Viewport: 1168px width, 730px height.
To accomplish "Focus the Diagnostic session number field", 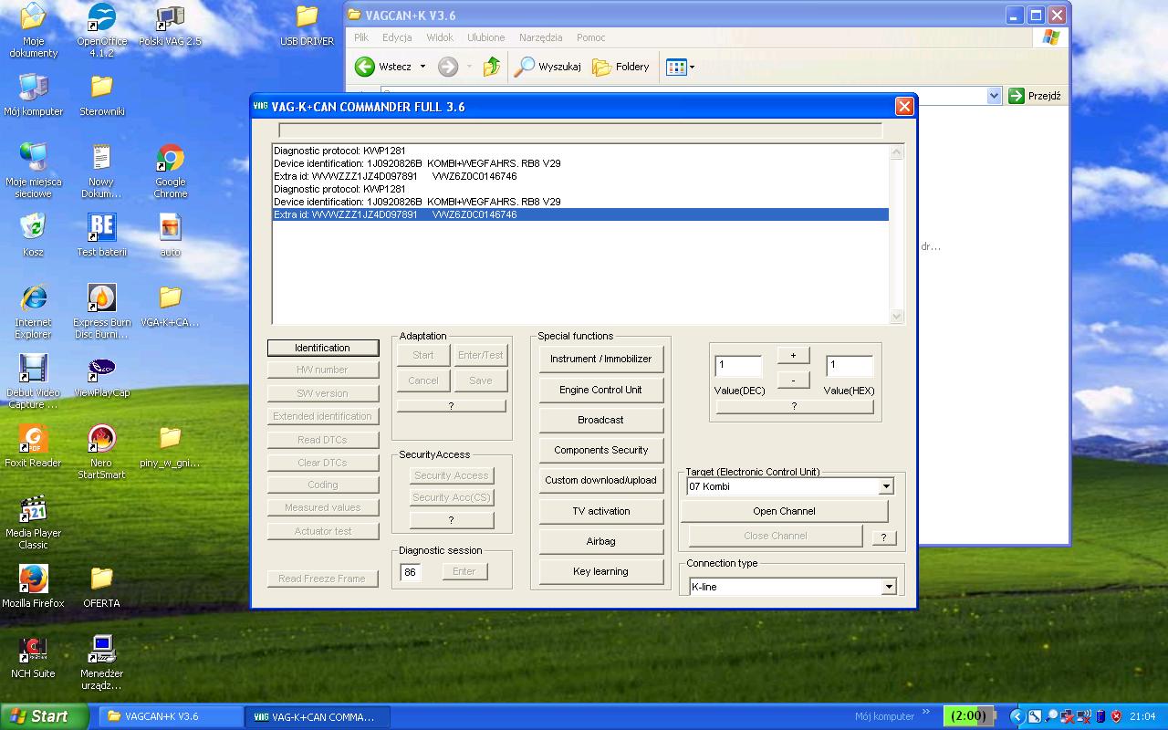I will (411, 572).
